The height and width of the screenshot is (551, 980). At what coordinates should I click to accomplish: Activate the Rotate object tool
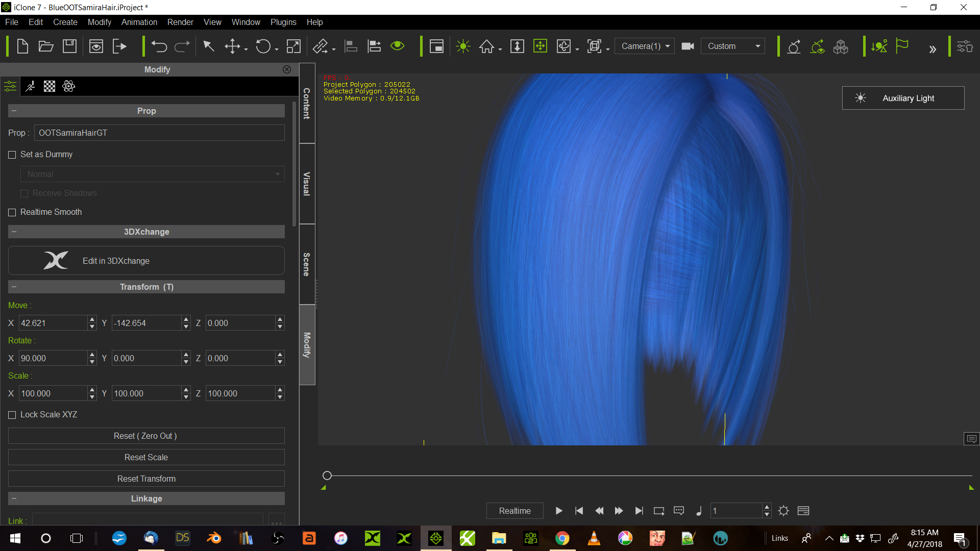click(x=263, y=46)
